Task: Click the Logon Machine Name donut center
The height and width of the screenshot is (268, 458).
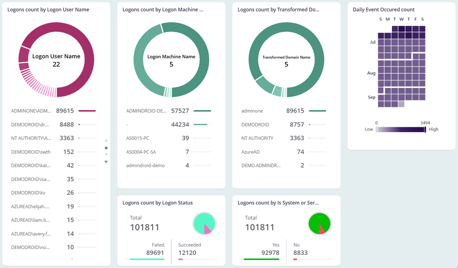Action: [x=171, y=60]
